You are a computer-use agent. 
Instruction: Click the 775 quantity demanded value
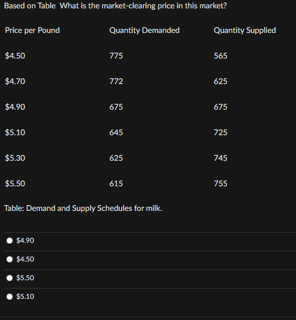coord(116,56)
